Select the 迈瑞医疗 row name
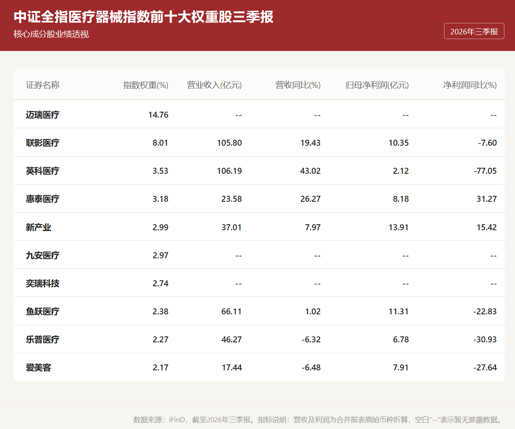515x429 pixels. tap(42, 115)
